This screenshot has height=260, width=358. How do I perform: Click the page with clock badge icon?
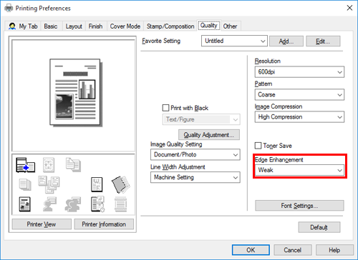tap(97, 204)
